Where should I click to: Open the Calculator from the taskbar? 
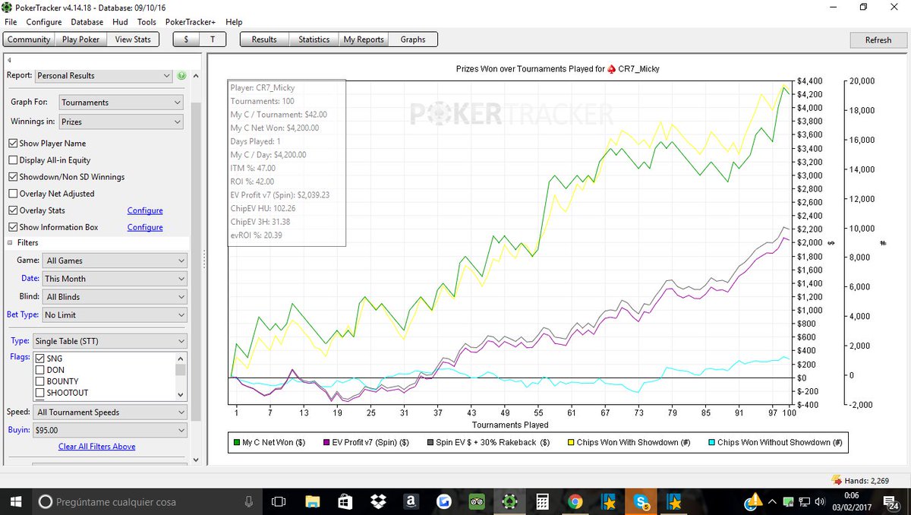(x=542, y=501)
